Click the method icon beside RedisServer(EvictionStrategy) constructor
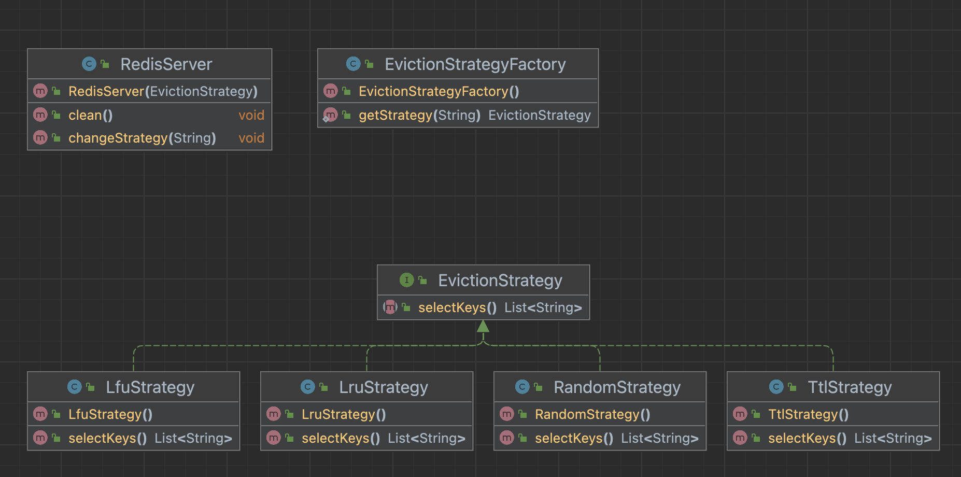The width and height of the screenshot is (961, 477). click(x=40, y=91)
